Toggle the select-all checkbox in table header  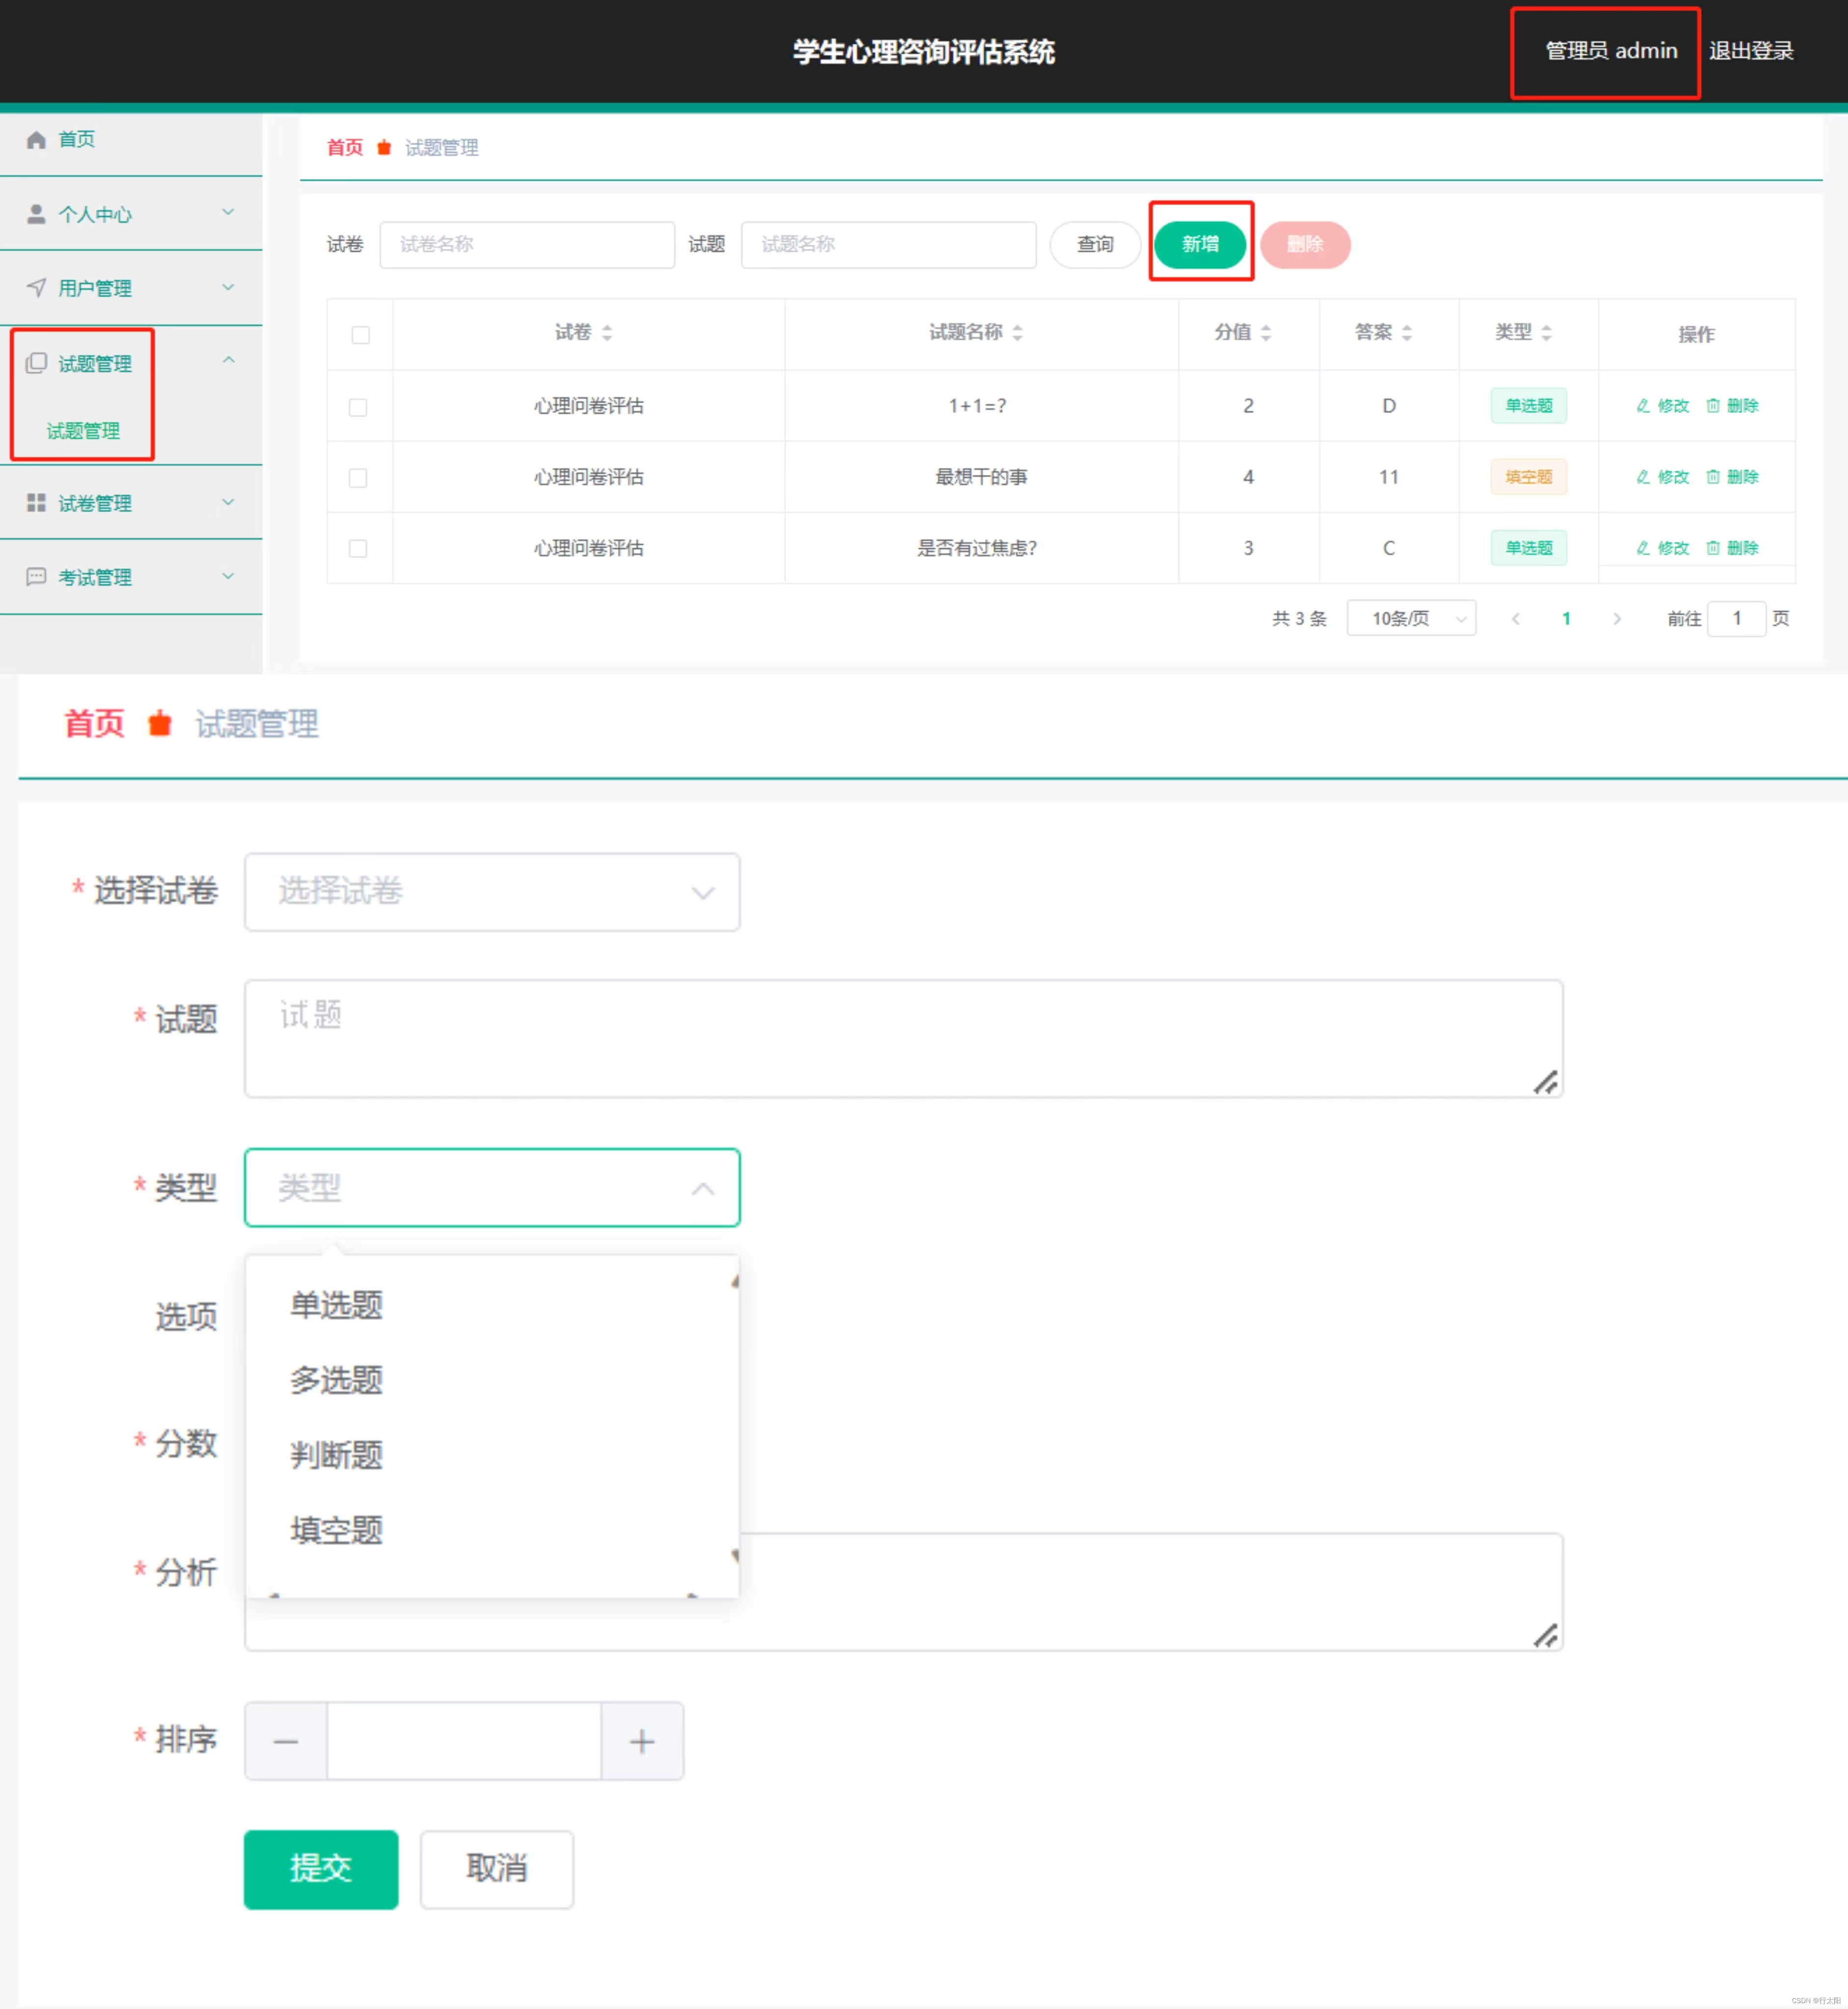click(x=361, y=335)
